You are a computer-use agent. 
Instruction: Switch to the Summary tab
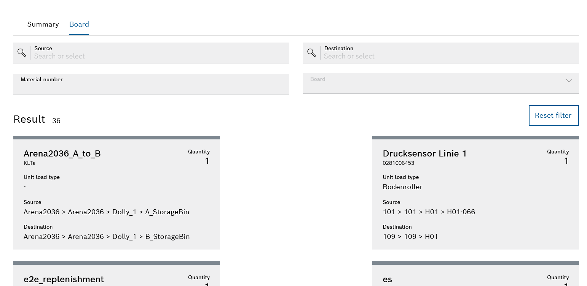(x=43, y=24)
